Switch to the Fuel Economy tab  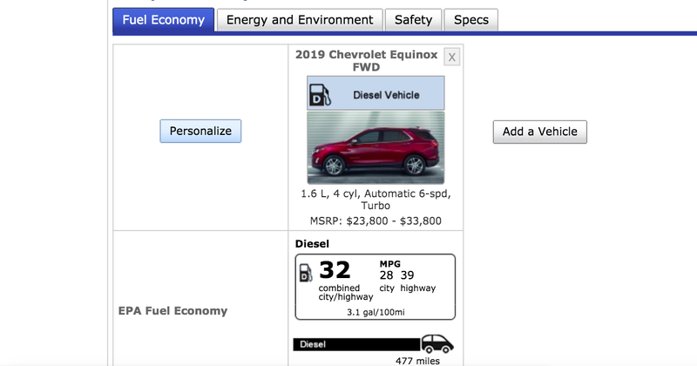pos(163,20)
